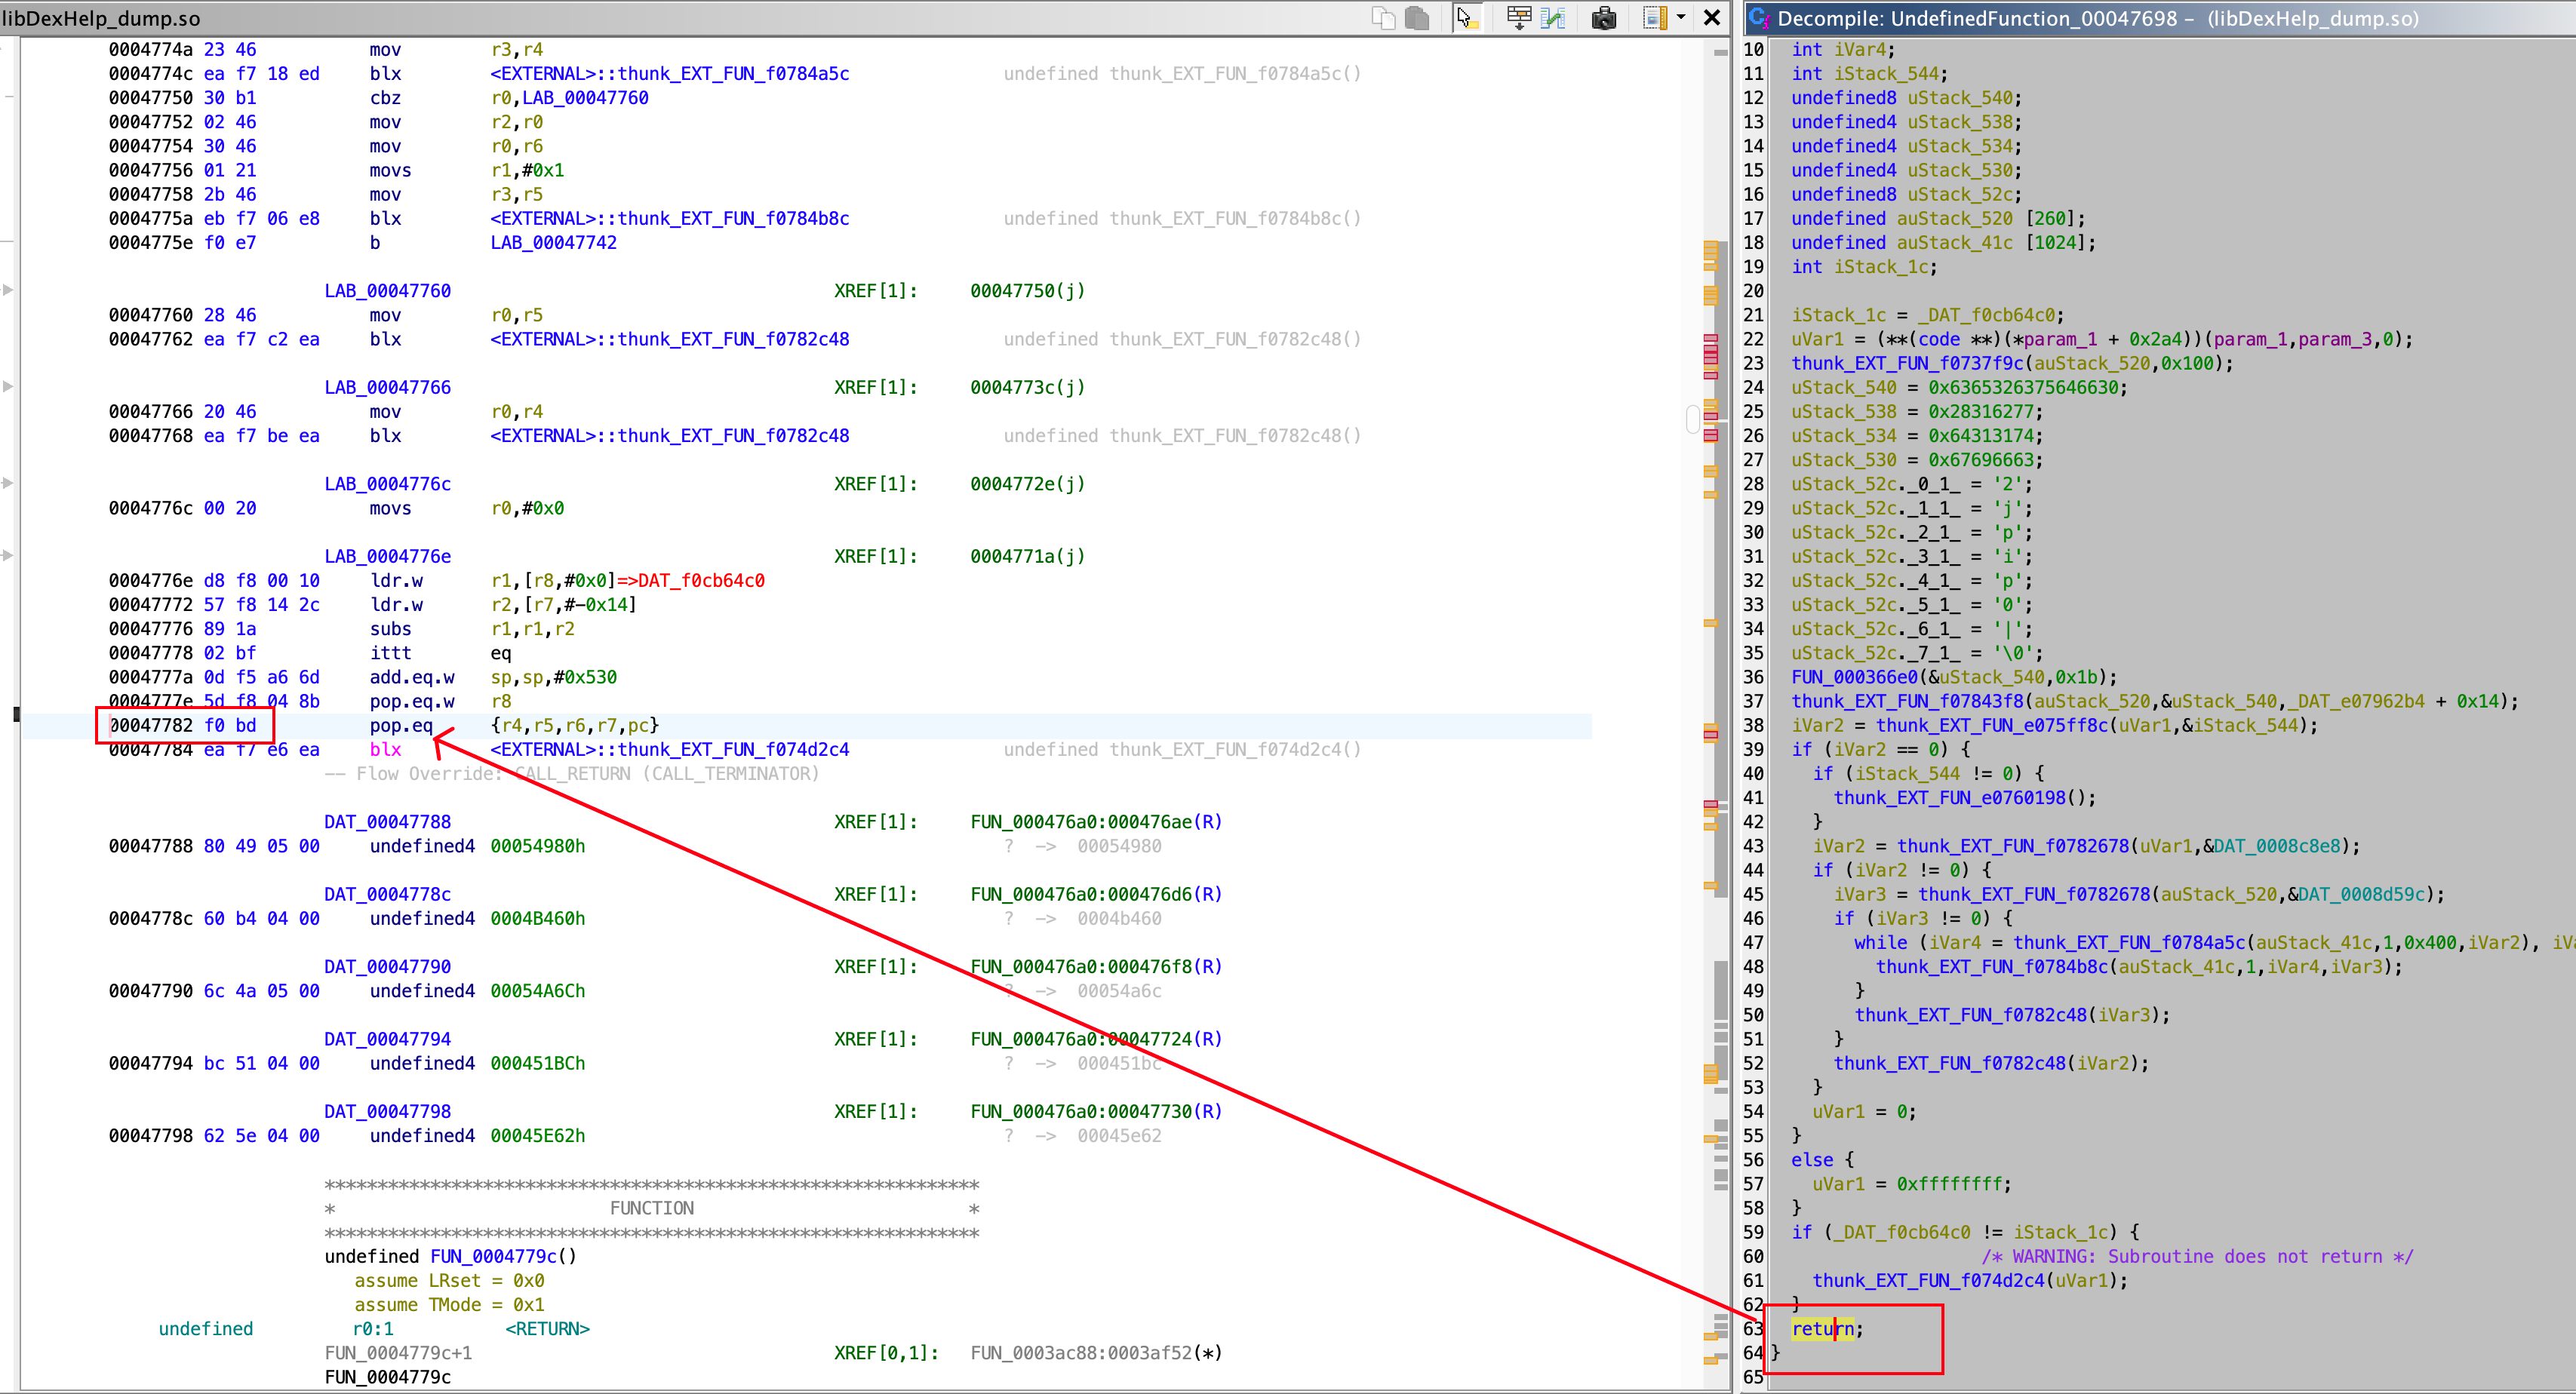2576x1394 pixels.
Task: Click the Decompile panel Cf icon
Action: tap(1759, 18)
